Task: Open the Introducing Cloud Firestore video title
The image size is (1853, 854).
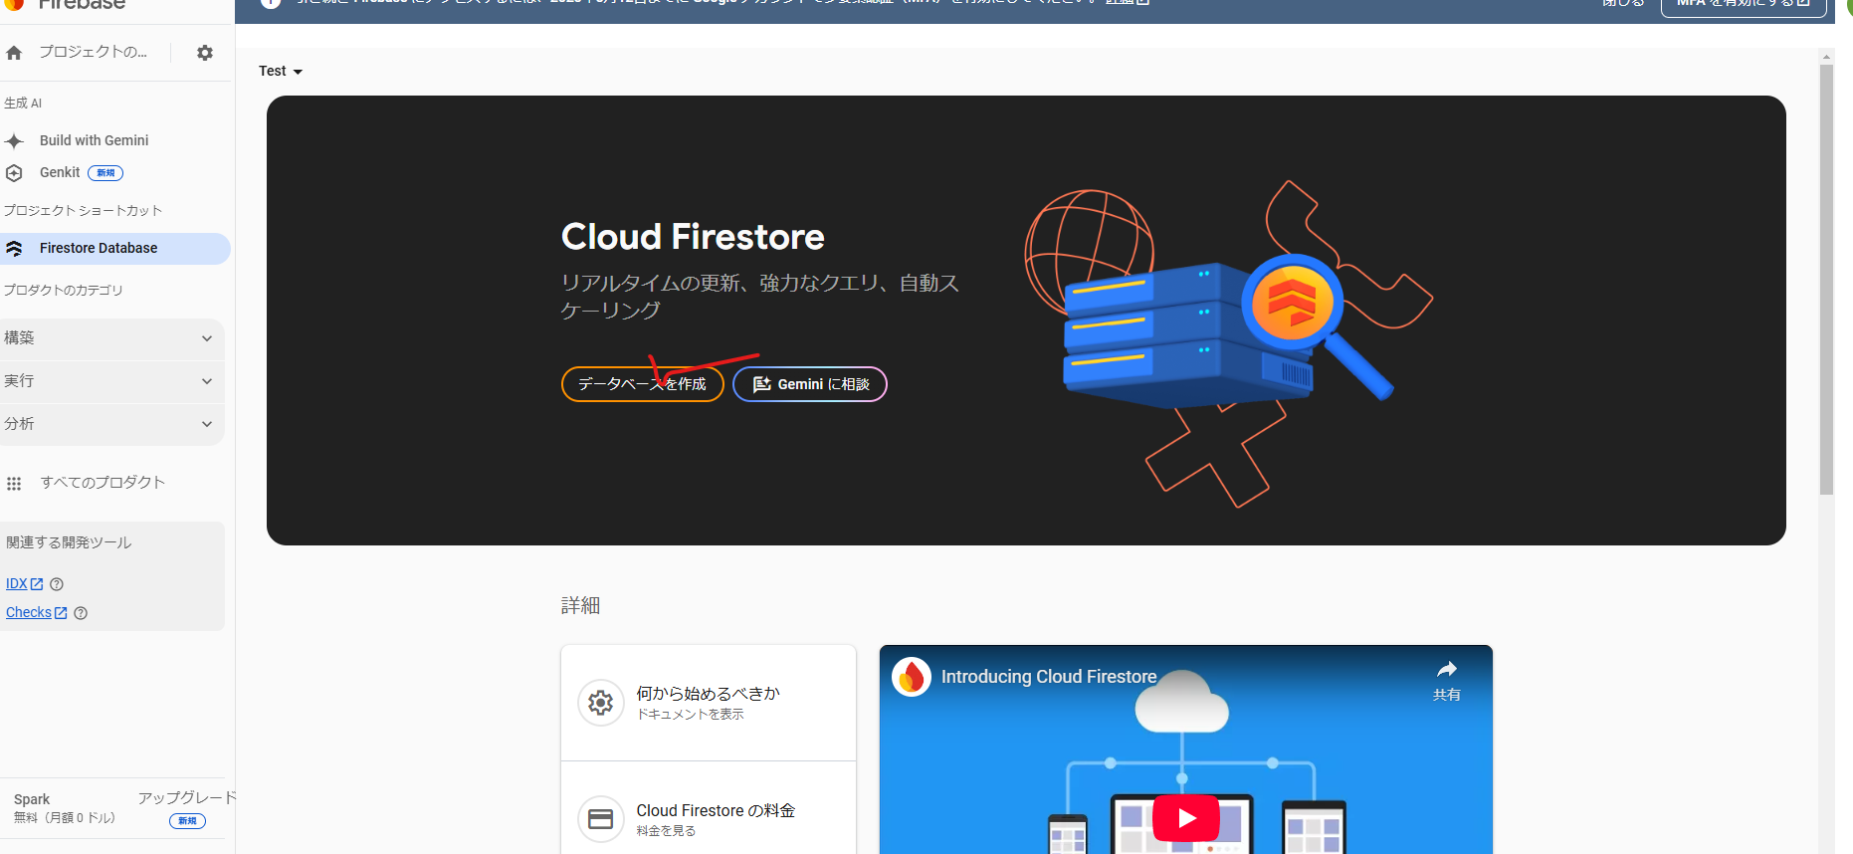Action: pos(1049,677)
